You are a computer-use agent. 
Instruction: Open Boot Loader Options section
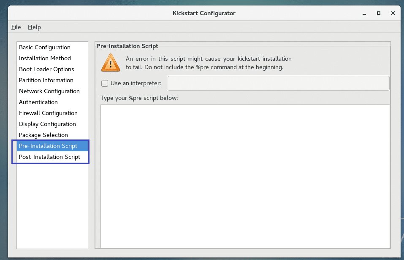(46, 69)
